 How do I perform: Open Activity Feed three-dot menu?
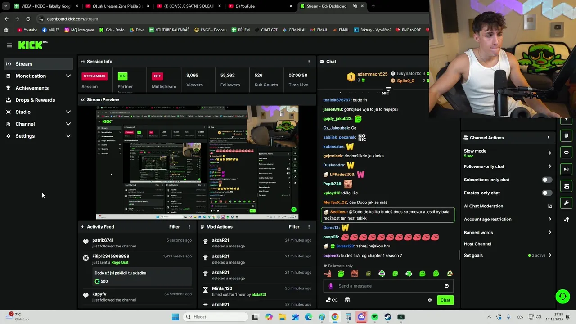(189, 227)
